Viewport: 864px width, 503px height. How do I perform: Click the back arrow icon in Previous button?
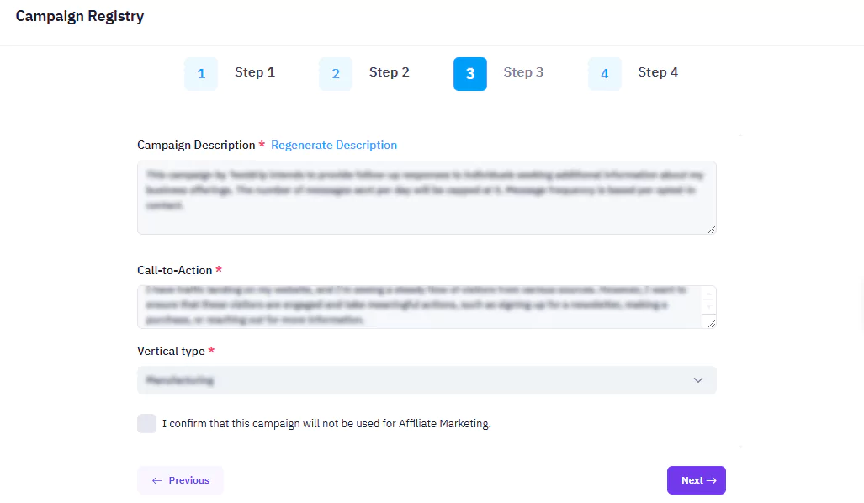point(157,479)
